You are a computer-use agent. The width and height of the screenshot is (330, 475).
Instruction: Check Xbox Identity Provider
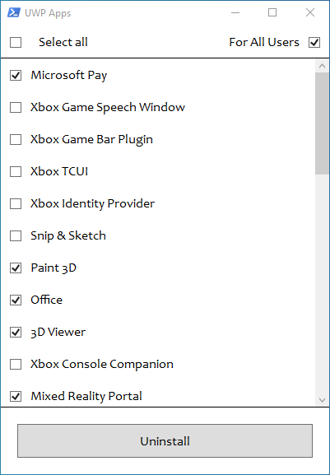point(16,203)
